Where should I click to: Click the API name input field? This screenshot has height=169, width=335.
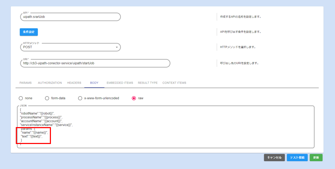point(70,17)
